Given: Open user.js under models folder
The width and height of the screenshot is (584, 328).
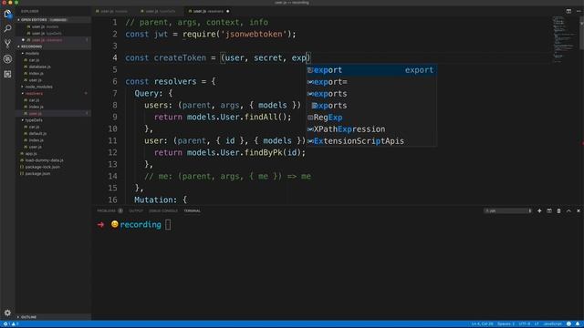Looking at the screenshot, I should click(35, 80).
